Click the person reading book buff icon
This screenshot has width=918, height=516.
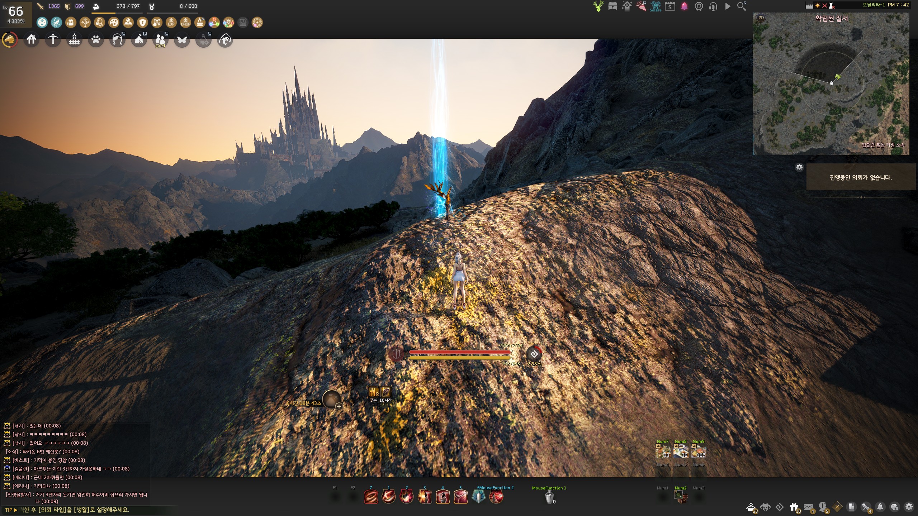tap(128, 23)
